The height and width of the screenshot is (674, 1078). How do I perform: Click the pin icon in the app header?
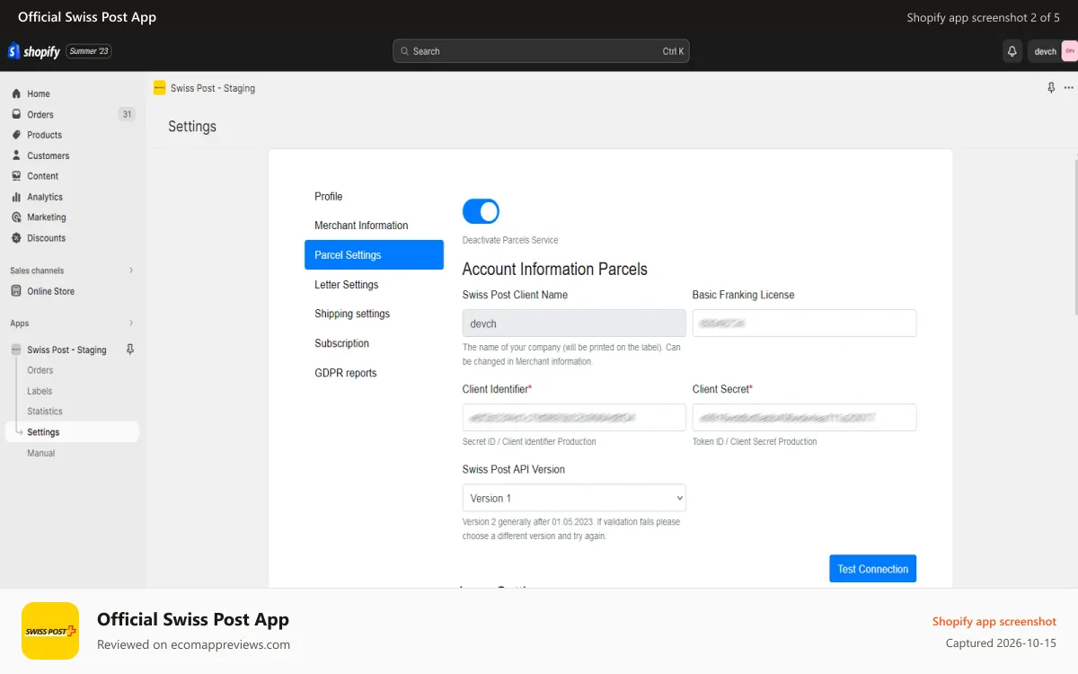click(x=1051, y=88)
